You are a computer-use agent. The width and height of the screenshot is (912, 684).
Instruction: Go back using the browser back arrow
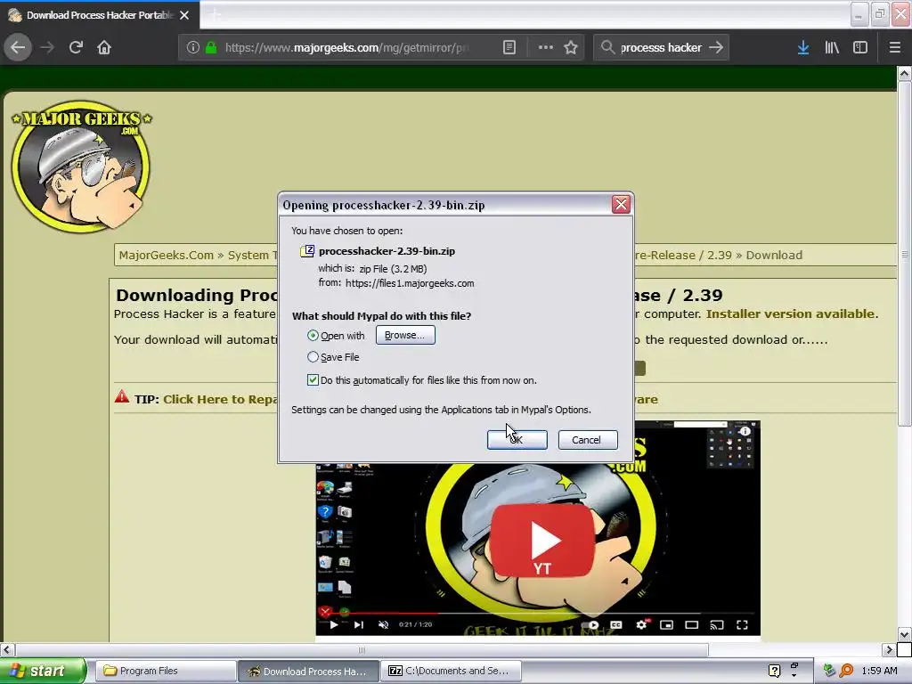coord(18,47)
